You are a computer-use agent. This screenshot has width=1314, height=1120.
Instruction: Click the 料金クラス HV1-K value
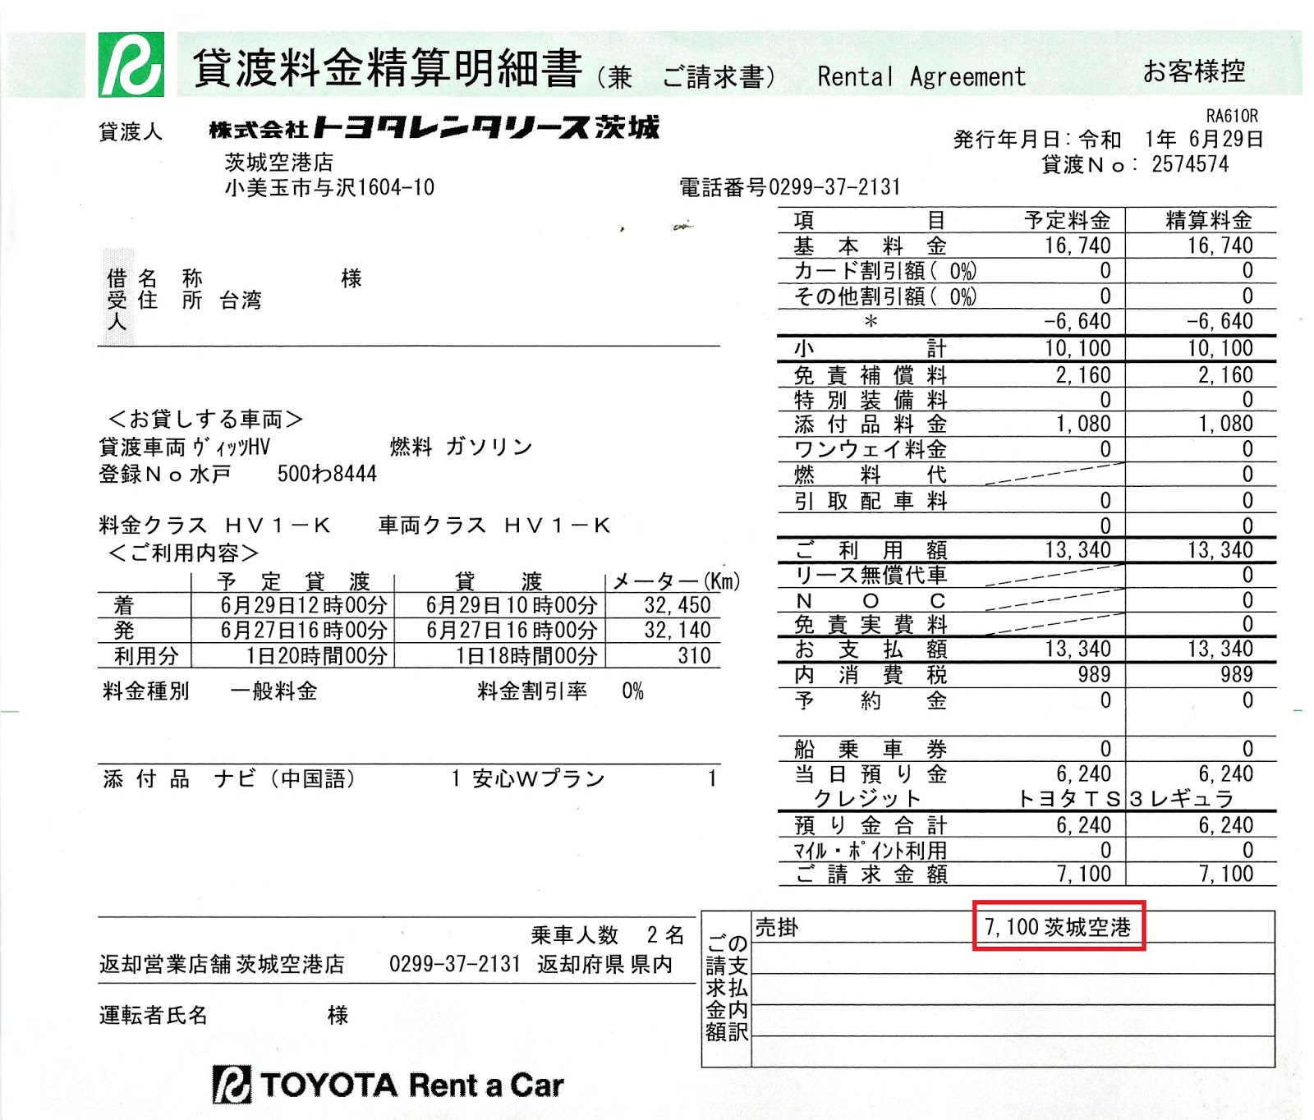coord(278,526)
